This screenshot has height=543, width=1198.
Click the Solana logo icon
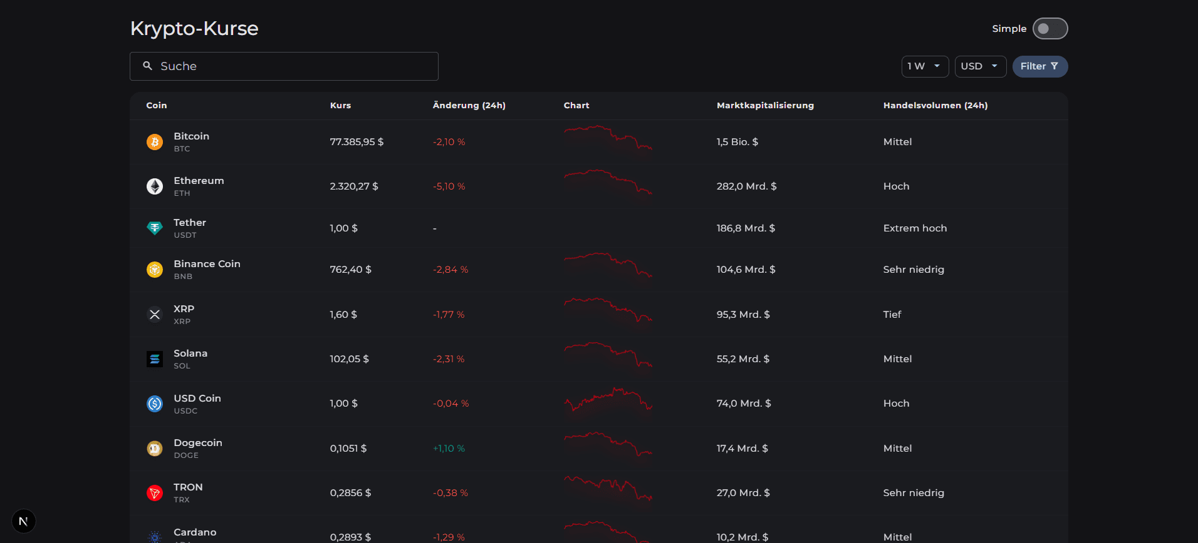tap(155, 359)
